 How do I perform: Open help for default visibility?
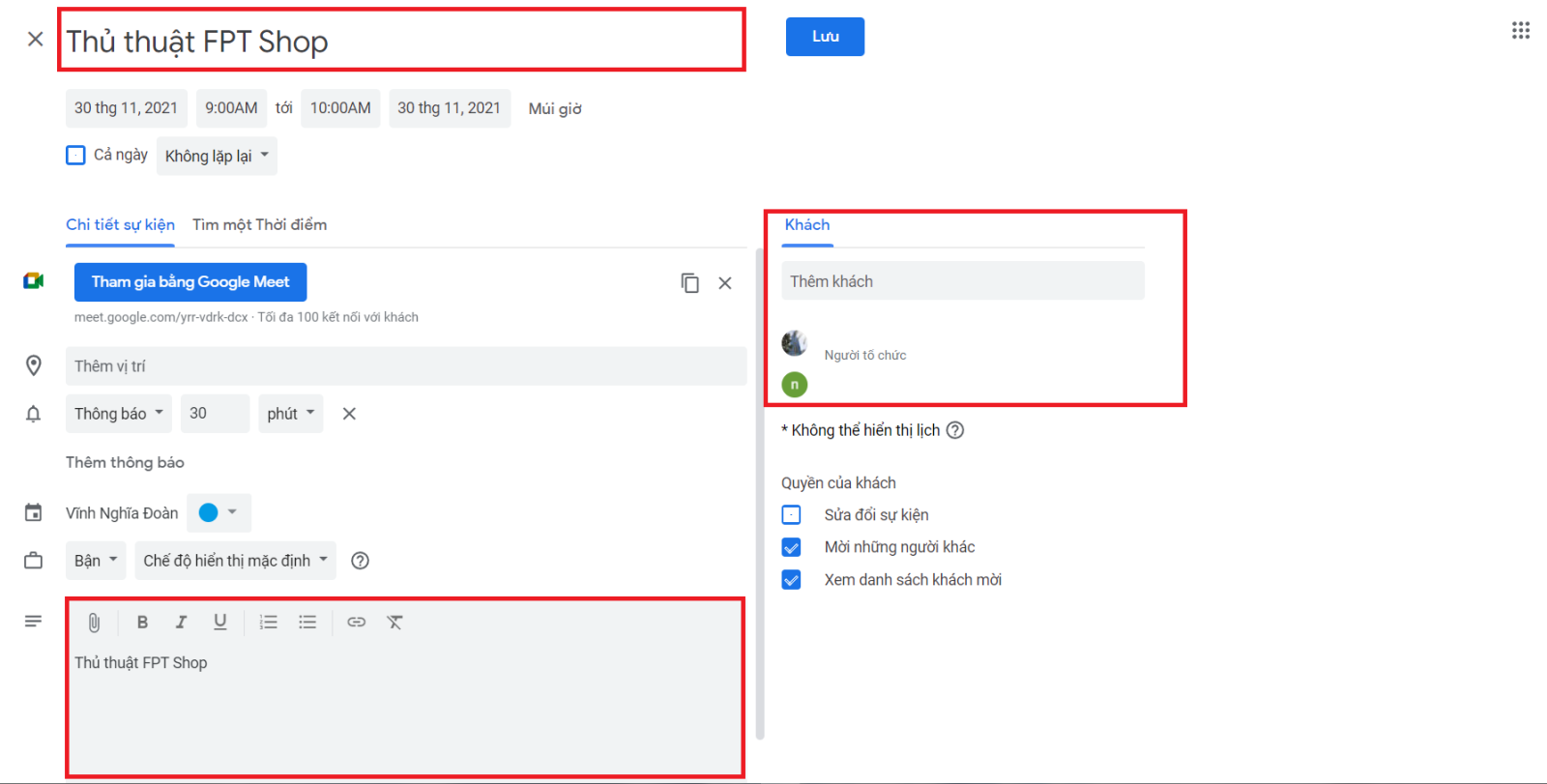(360, 561)
